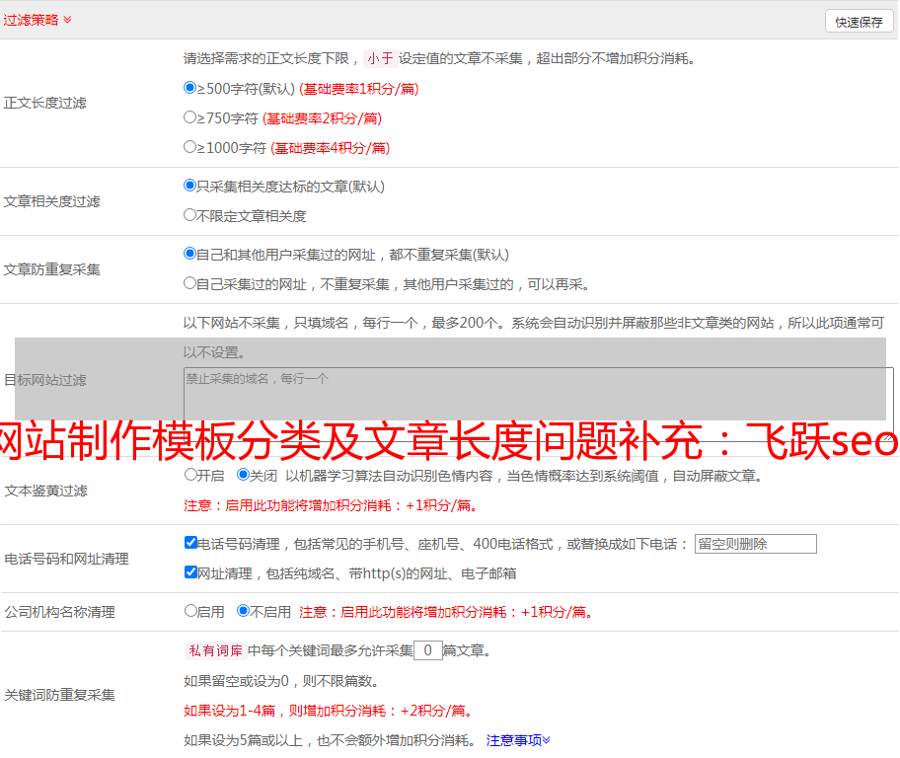Select the ≥500字符(默认) radio option
Screen dimensions: 900x758
click(189, 87)
